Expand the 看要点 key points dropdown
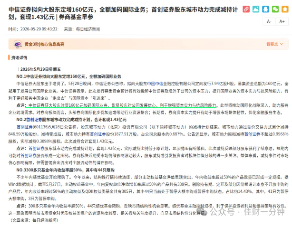The width and height of the screenshot is (292, 227). (x=275, y=44)
